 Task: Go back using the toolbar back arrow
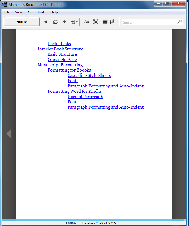46,22
